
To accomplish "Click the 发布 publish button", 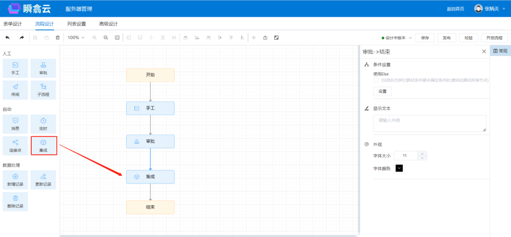I will click(x=447, y=38).
